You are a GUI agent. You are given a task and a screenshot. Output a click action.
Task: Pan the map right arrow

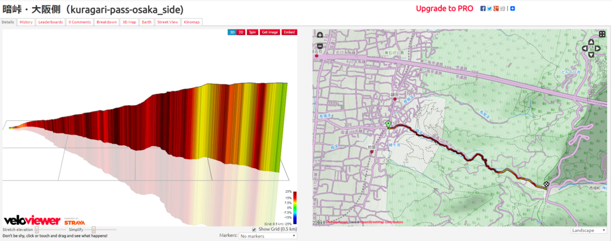point(597,48)
